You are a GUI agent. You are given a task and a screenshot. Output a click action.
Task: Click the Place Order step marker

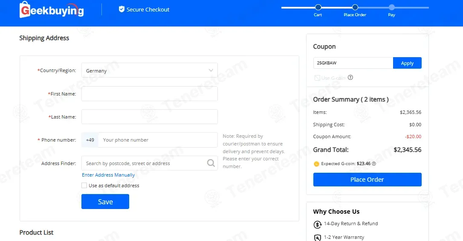tap(355, 7)
